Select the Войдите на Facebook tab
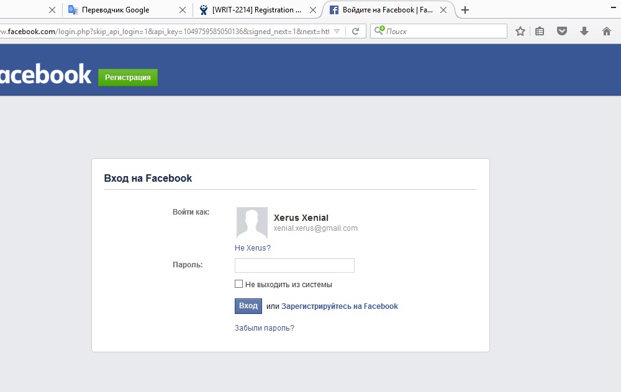The width and height of the screenshot is (621, 392). coord(388,10)
